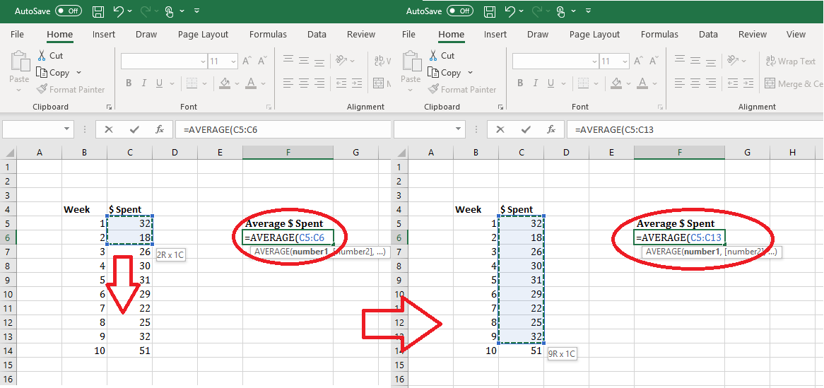
Task: Toggle AutoSave switch in the right window
Action: coord(460,11)
